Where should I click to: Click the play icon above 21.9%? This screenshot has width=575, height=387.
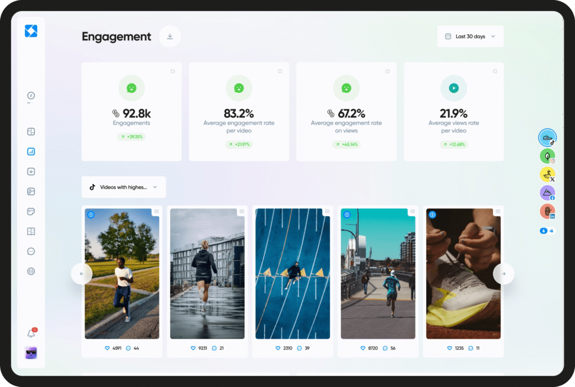454,88
